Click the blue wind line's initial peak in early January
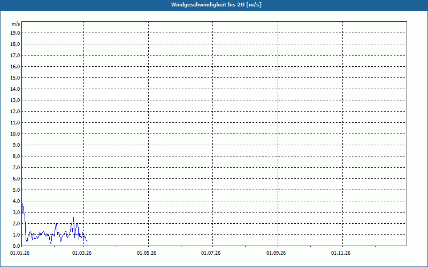Image resolution: width=428 pixels, height=267 pixels. pyautogui.click(x=22, y=204)
